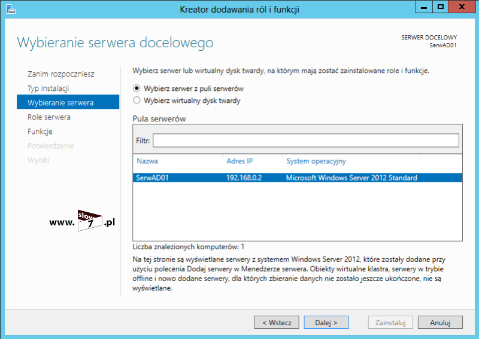Select the Wybieranie serwera step in sidebar
479x339 pixels.
click(x=60, y=103)
